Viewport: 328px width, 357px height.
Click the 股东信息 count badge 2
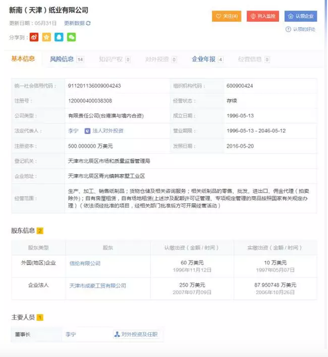click(x=40, y=231)
